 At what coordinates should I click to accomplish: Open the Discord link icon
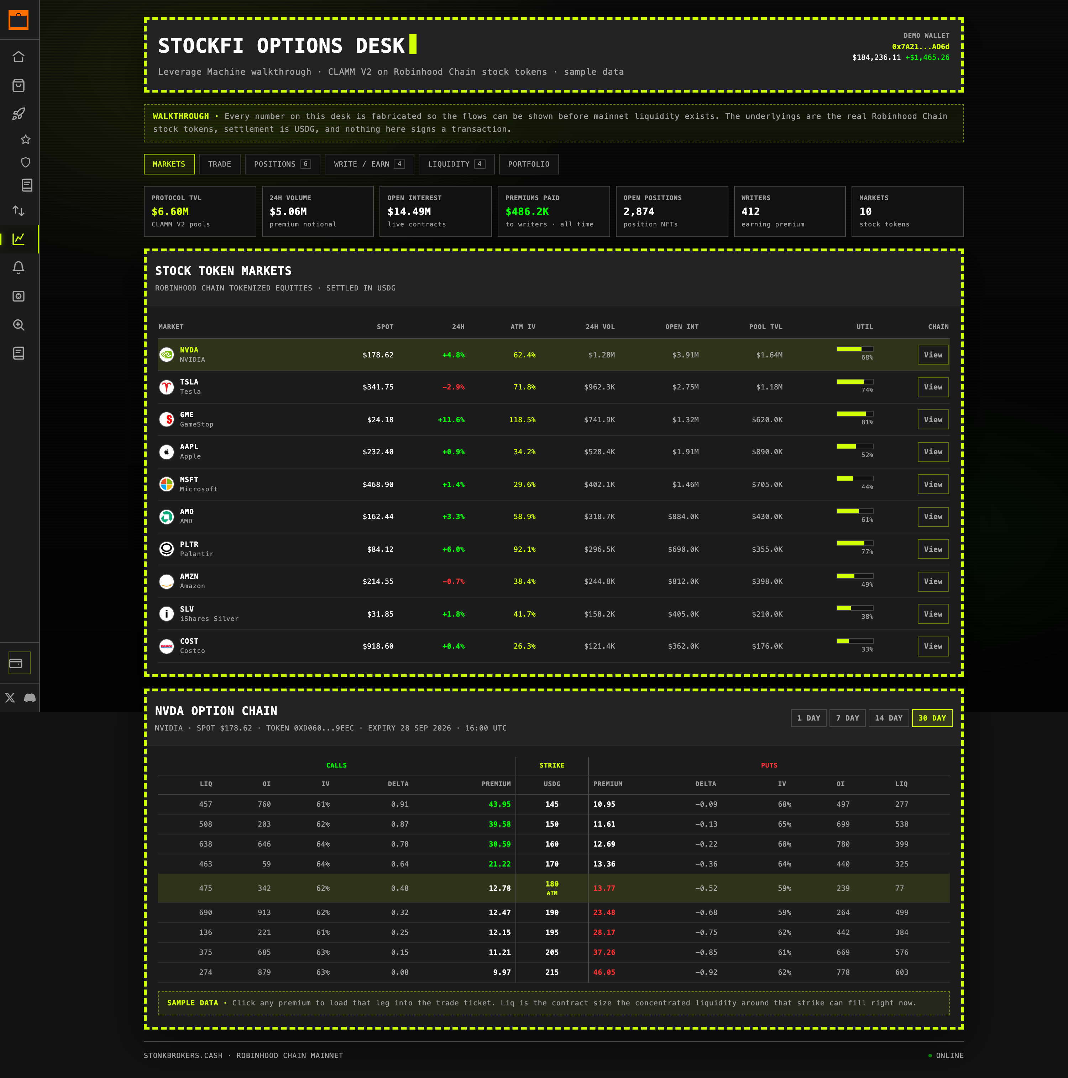30,697
